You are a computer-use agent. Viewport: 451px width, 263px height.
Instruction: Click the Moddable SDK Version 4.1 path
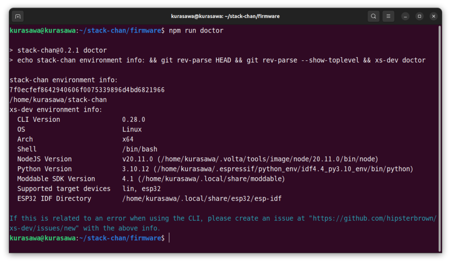(x=203, y=179)
